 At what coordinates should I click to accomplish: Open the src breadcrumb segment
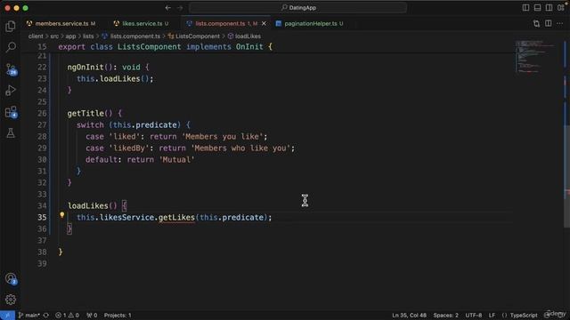[54, 36]
